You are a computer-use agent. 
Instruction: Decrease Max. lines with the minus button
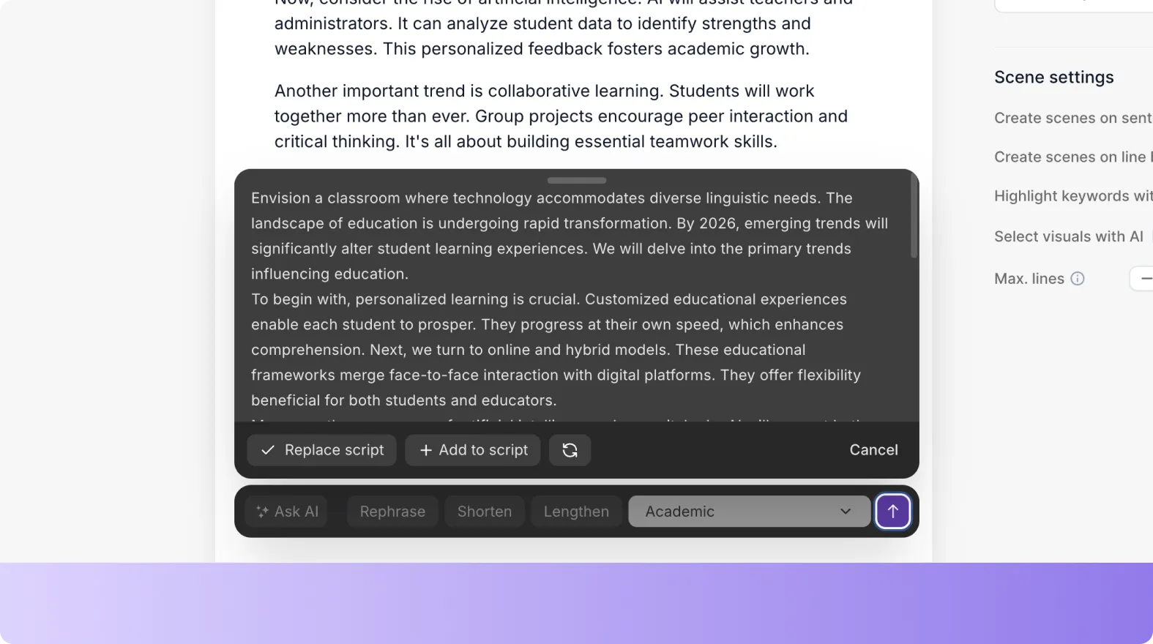tap(1145, 279)
